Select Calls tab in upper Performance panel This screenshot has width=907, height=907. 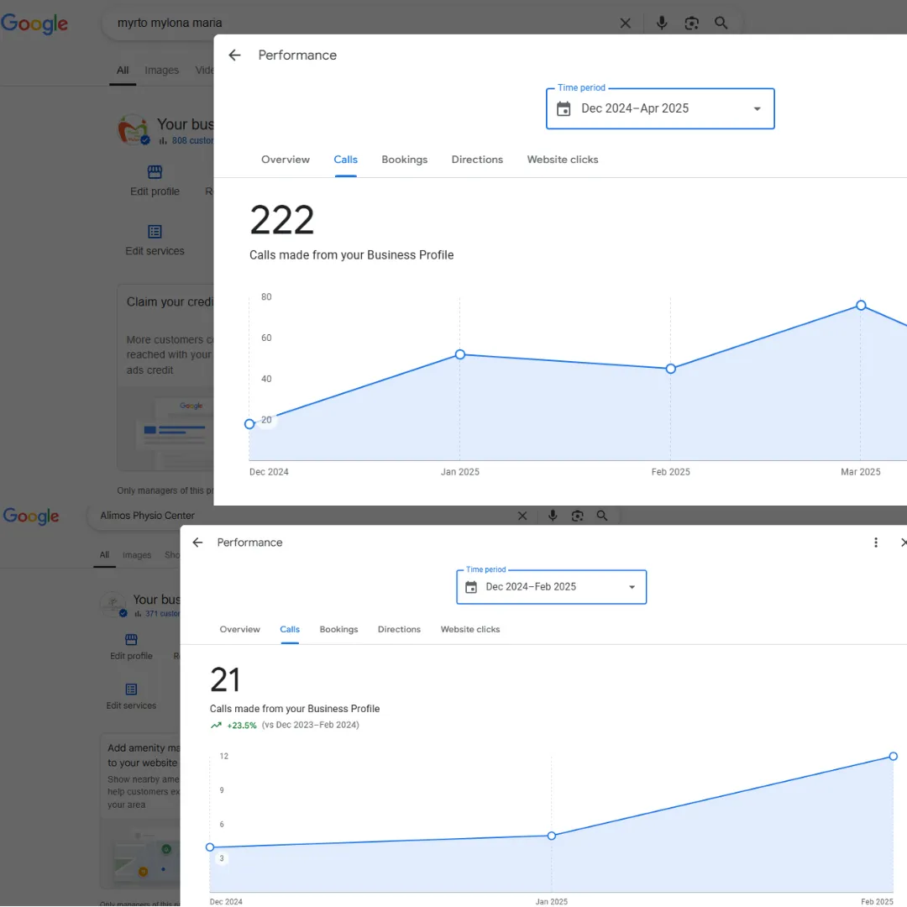[x=345, y=160]
